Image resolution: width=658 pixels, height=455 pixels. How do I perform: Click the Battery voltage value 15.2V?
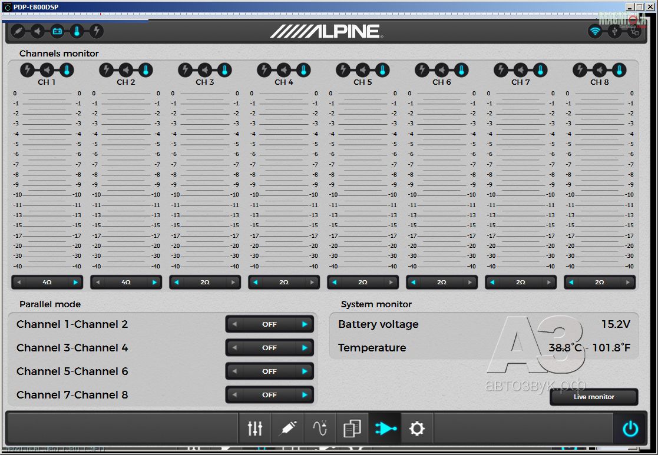616,324
